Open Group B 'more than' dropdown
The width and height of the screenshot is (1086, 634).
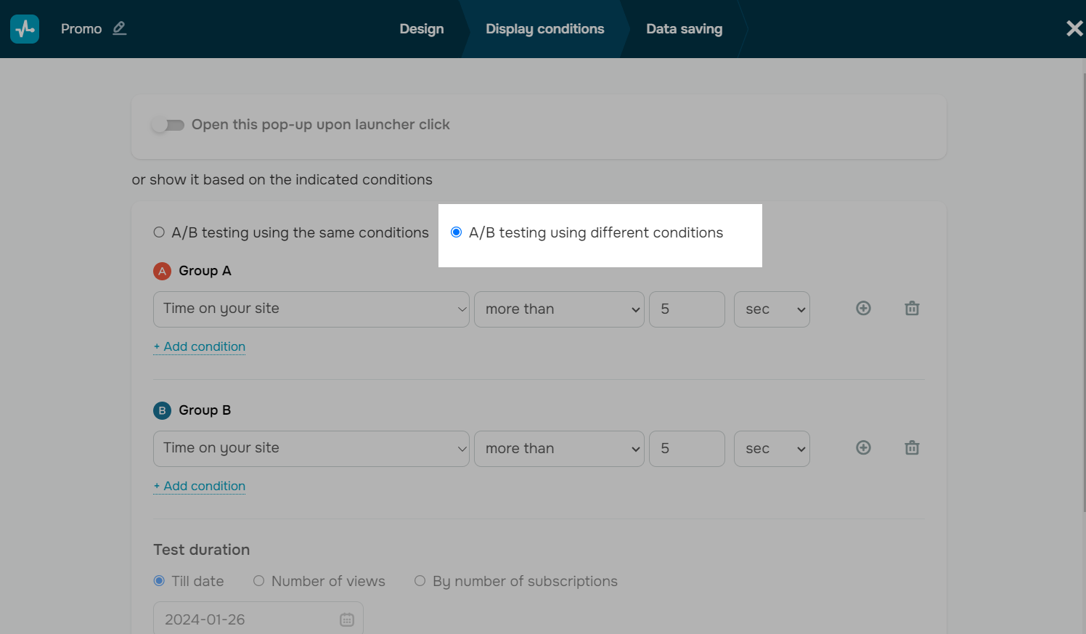558,449
